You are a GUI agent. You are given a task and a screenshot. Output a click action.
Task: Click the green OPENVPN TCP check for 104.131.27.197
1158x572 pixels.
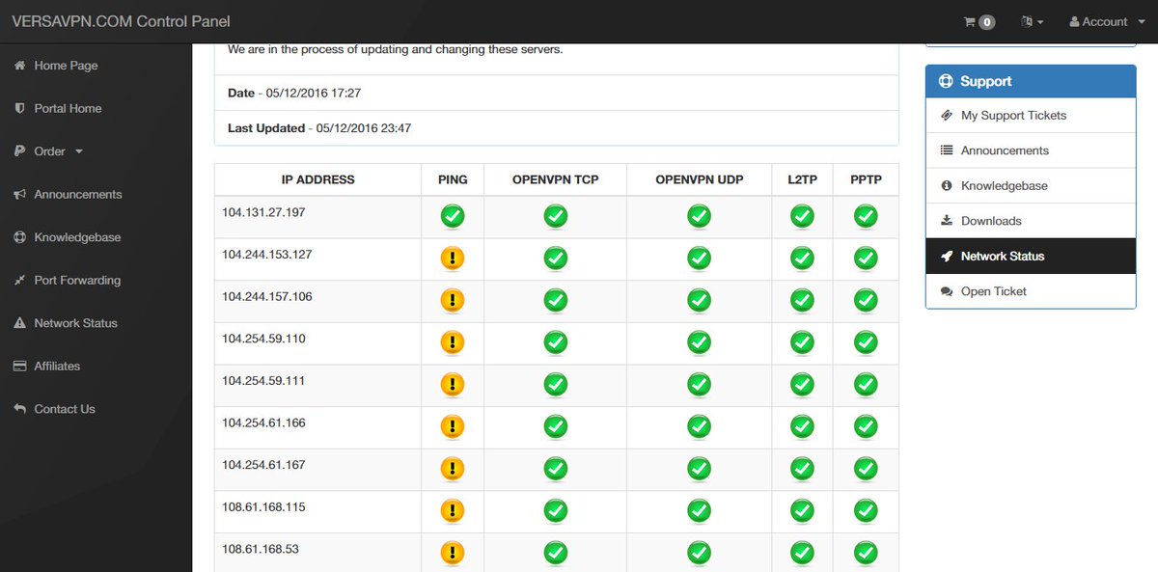(x=555, y=216)
